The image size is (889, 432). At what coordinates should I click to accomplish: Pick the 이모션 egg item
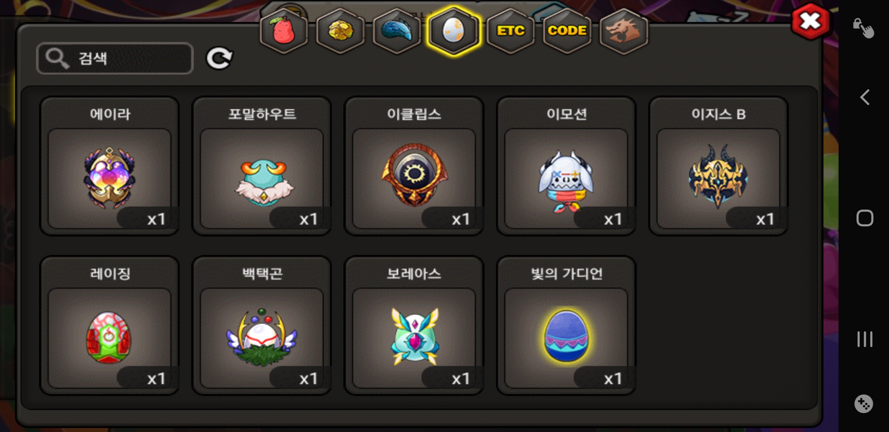[566, 166]
